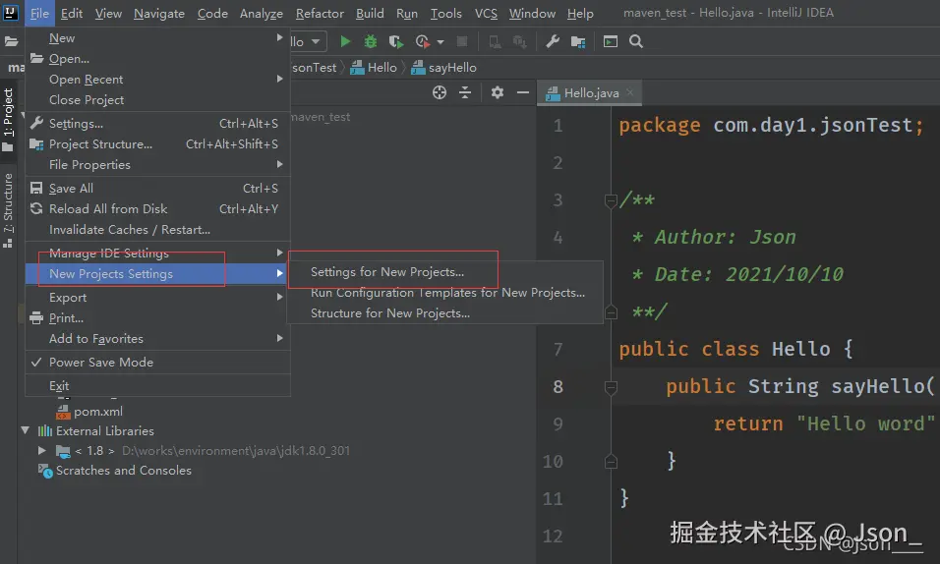The height and width of the screenshot is (564, 940).
Task: Open Project panel gear options
Action: click(x=497, y=92)
